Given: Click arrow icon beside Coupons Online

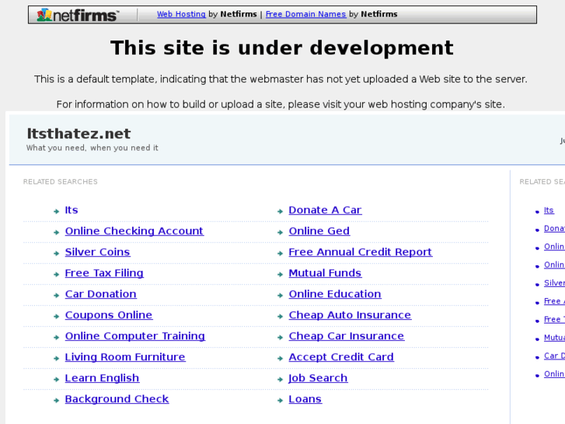Looking at the screenshot, I should (x=56, y=317).
